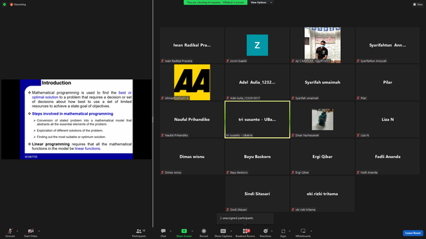Open the View Options dropdown
The height and width of the screenshot is (239, 426).
(x=261, y=3)
